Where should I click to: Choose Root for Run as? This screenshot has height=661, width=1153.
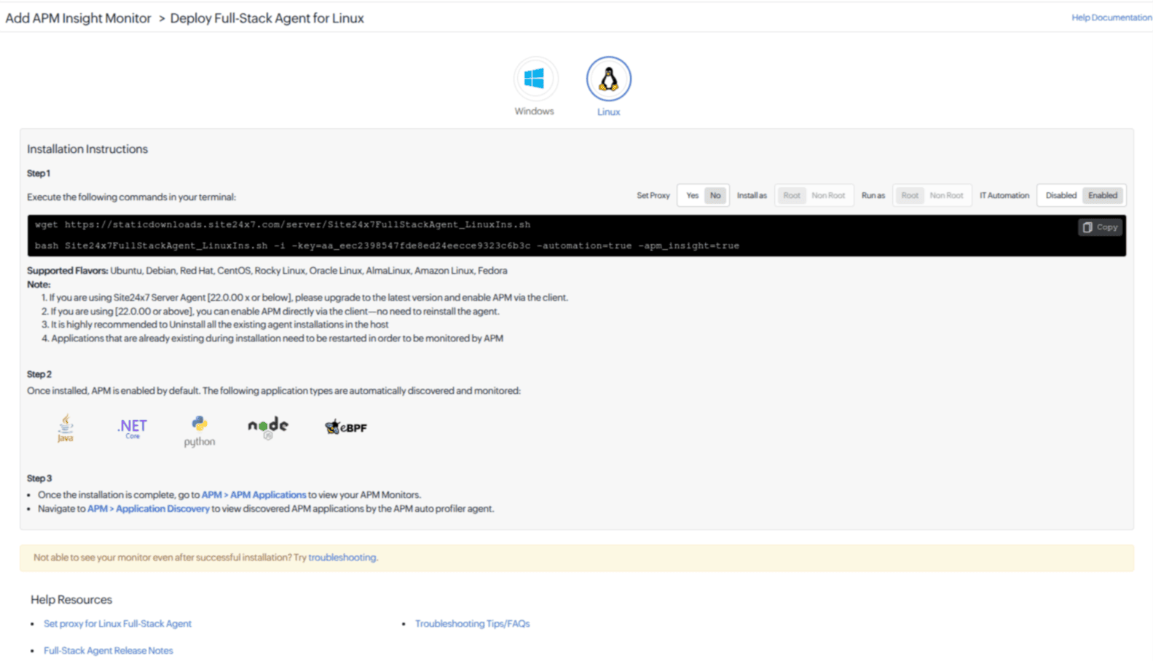coord(910,195)
